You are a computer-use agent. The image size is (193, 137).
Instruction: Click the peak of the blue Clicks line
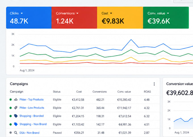click(x=131, y=40)
